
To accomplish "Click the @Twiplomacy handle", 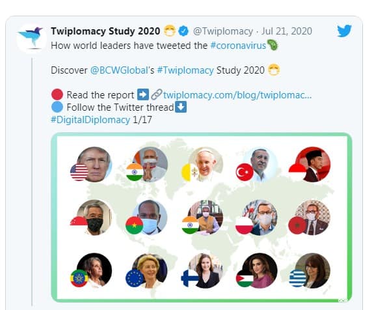I will (223, 31).
